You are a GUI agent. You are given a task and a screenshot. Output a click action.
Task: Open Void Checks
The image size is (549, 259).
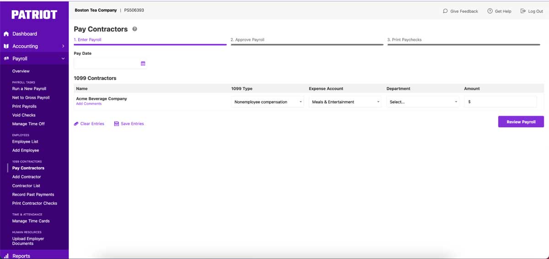tap(24, 115)
